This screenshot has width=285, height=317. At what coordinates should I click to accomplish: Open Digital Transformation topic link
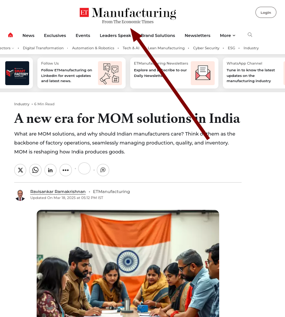43,48
